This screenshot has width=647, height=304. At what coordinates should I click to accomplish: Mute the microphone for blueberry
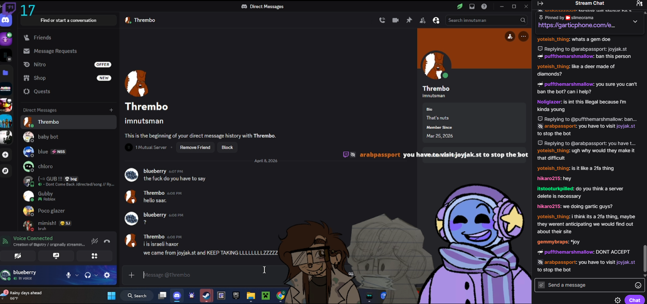point(68,275)
